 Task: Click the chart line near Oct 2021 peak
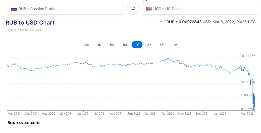pos(168,58)
